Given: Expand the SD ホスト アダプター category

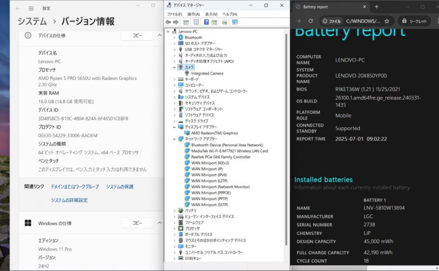Looking at the screenshot, I should (174, 43).
